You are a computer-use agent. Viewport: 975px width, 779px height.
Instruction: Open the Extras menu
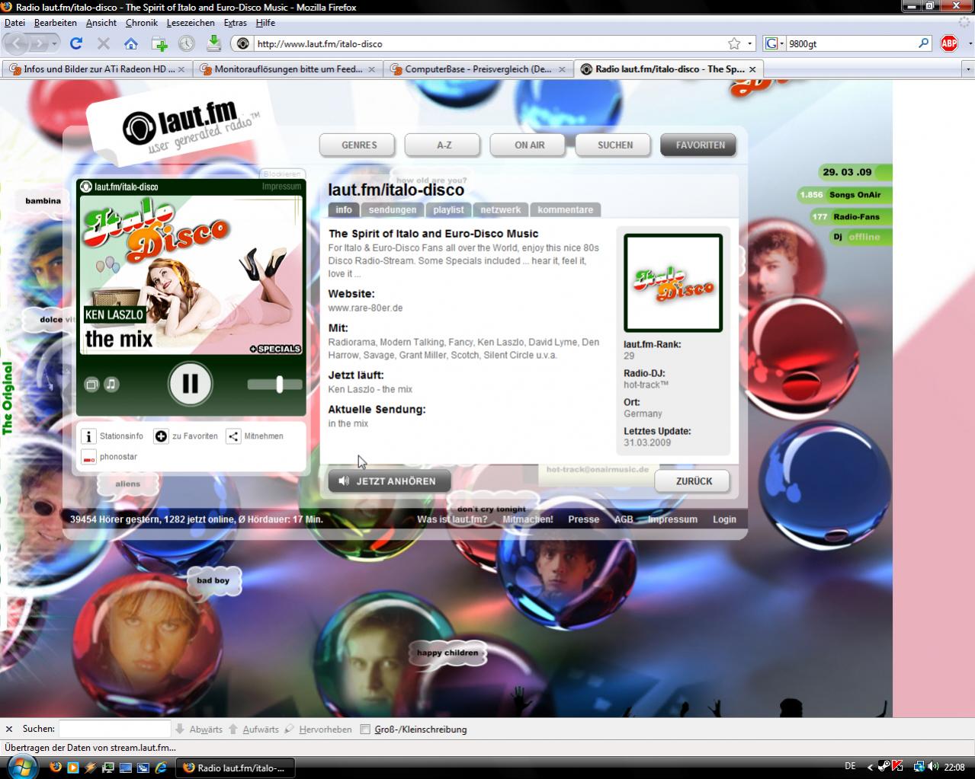pos(235,23)
